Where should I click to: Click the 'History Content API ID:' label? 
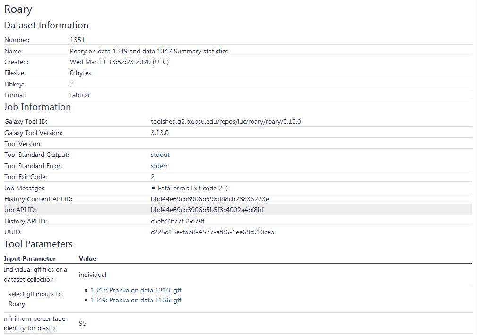[38, 199]
